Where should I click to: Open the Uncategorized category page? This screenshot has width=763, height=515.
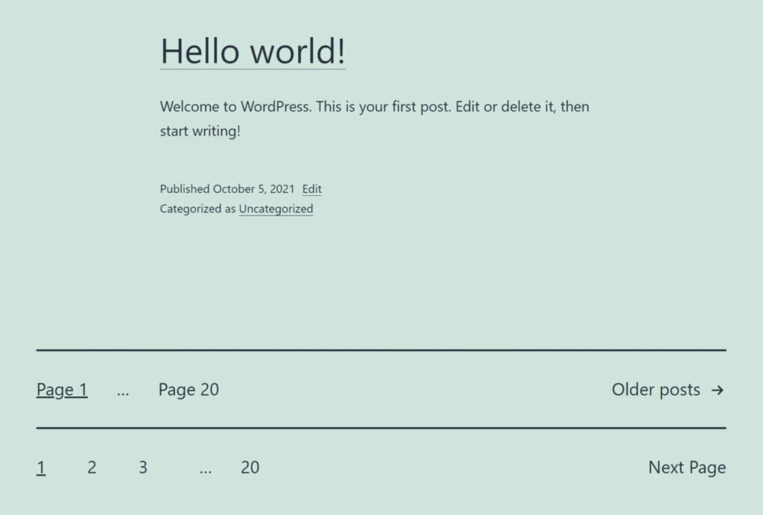pyautogui.click(x=275, y=209)
